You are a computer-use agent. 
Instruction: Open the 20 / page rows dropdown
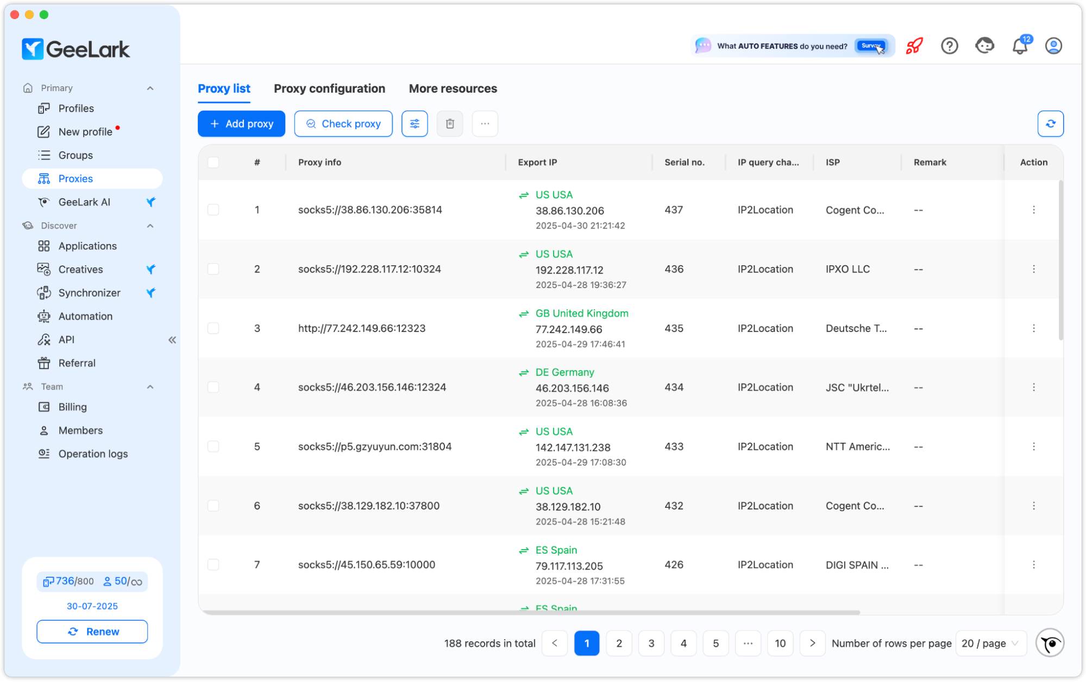pyautogui.click(x=990, y=643)
